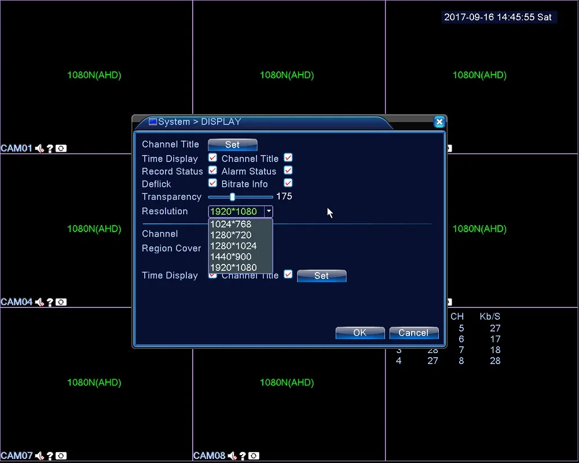Click the CAM01 question mark status icon

50,148
